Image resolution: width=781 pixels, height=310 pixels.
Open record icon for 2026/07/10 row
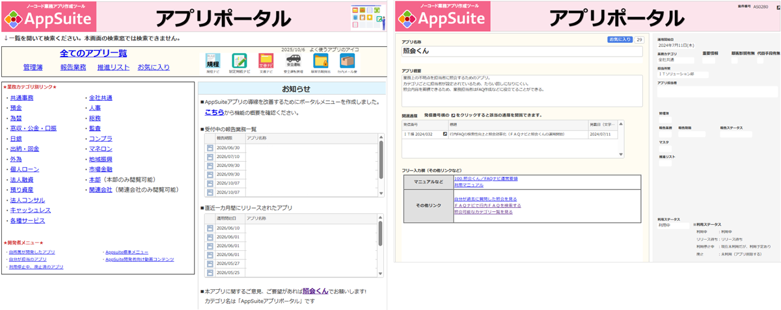210,157
